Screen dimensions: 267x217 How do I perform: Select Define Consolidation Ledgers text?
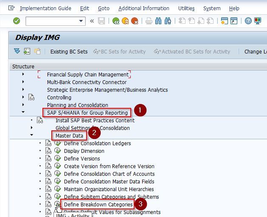(97, 144)
